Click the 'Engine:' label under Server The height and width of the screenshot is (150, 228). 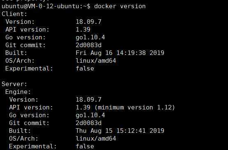pos(18,92)
